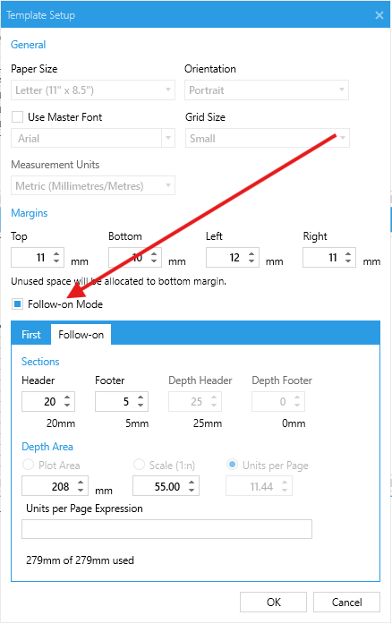The height and width of the screenshot is (624, 392).
Task: Decrease the Footer section size
Action: pyautogui.click(x=141, y=406)
